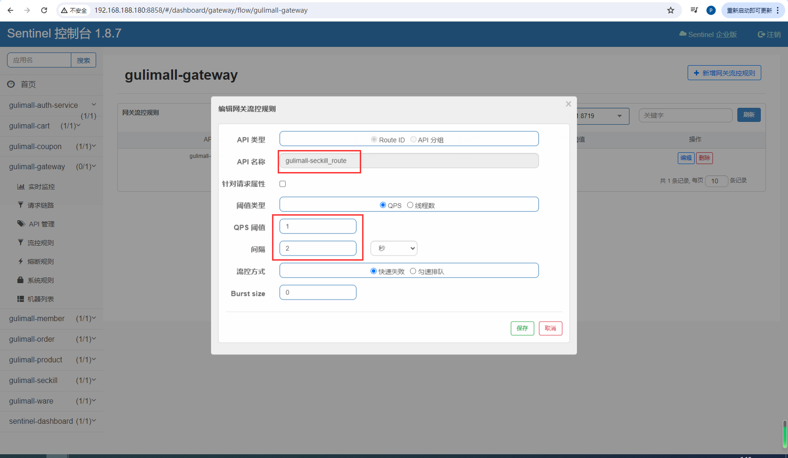
Task: Click 编辑 button in rule row
Action: pyautogui.click(x=686, y=158)
